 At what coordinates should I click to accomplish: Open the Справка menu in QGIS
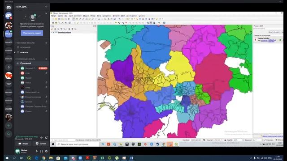click(x=142, y=16)
